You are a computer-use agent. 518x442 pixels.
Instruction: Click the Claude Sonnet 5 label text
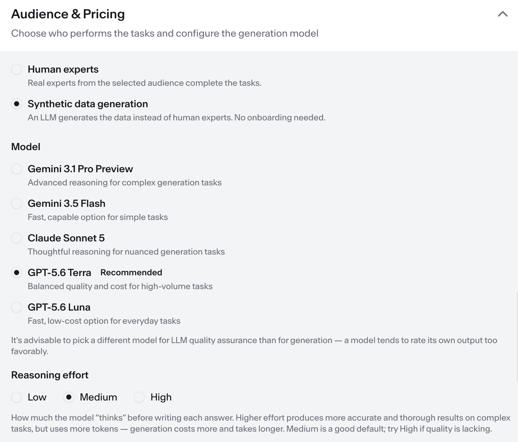pos(66,238)
